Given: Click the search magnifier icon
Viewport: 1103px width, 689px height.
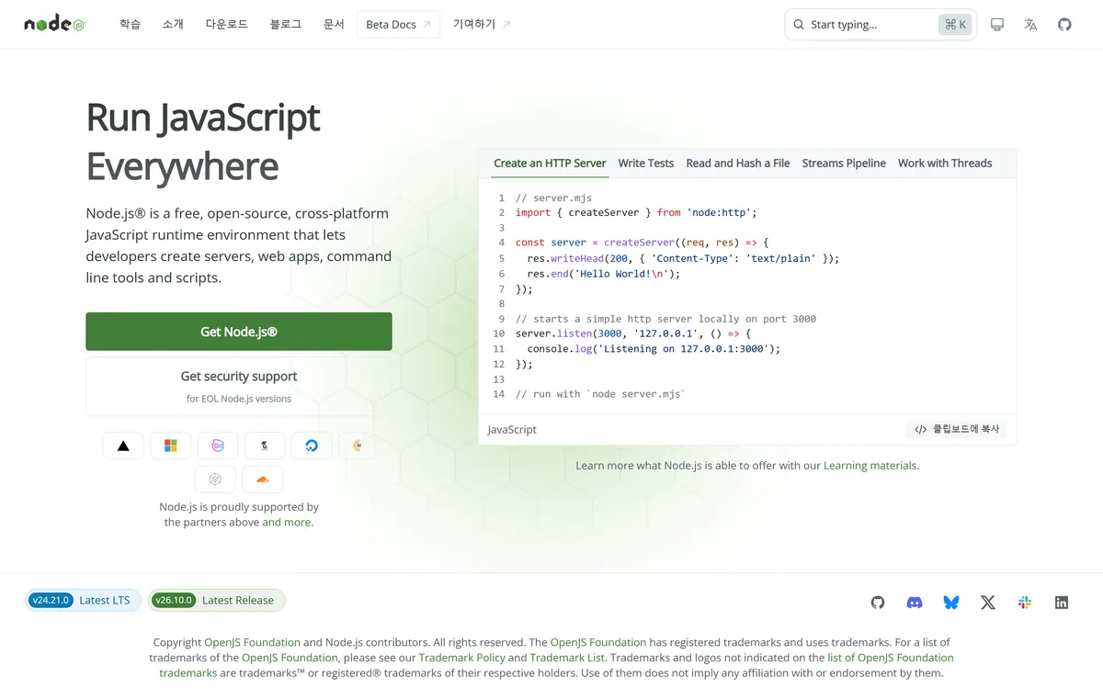Looking at the screenshot, I should click(x=799, y=25).
